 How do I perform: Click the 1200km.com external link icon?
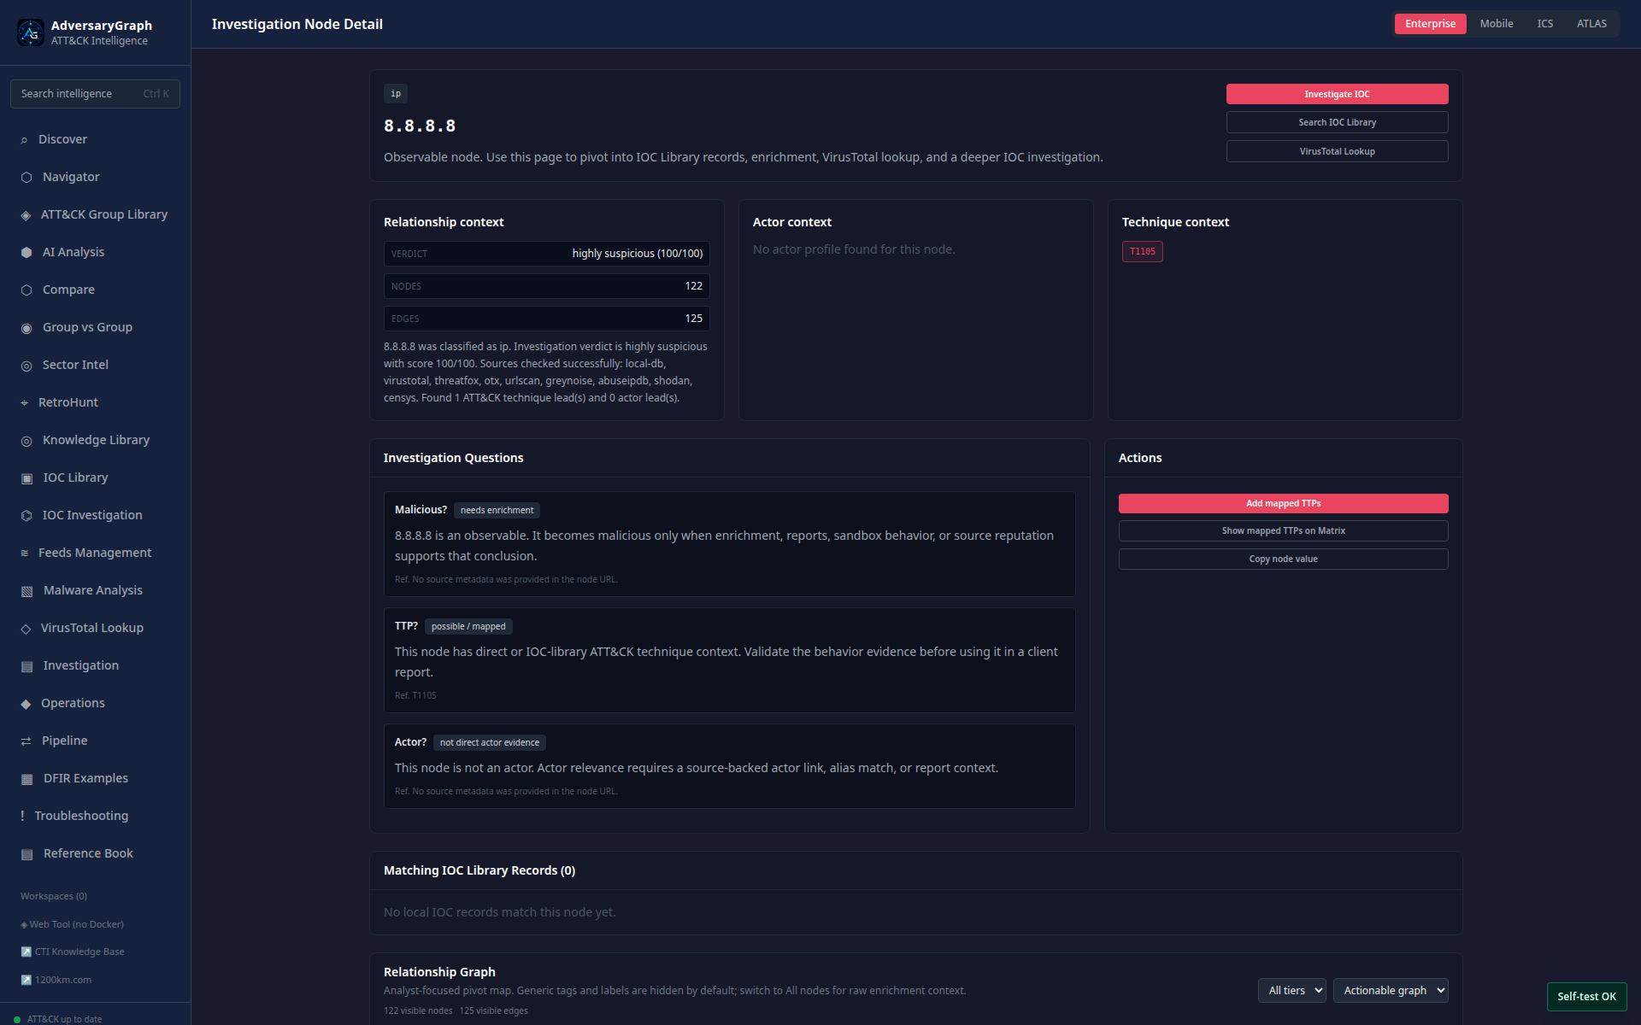pyautogui.click(x=26, y=980)
